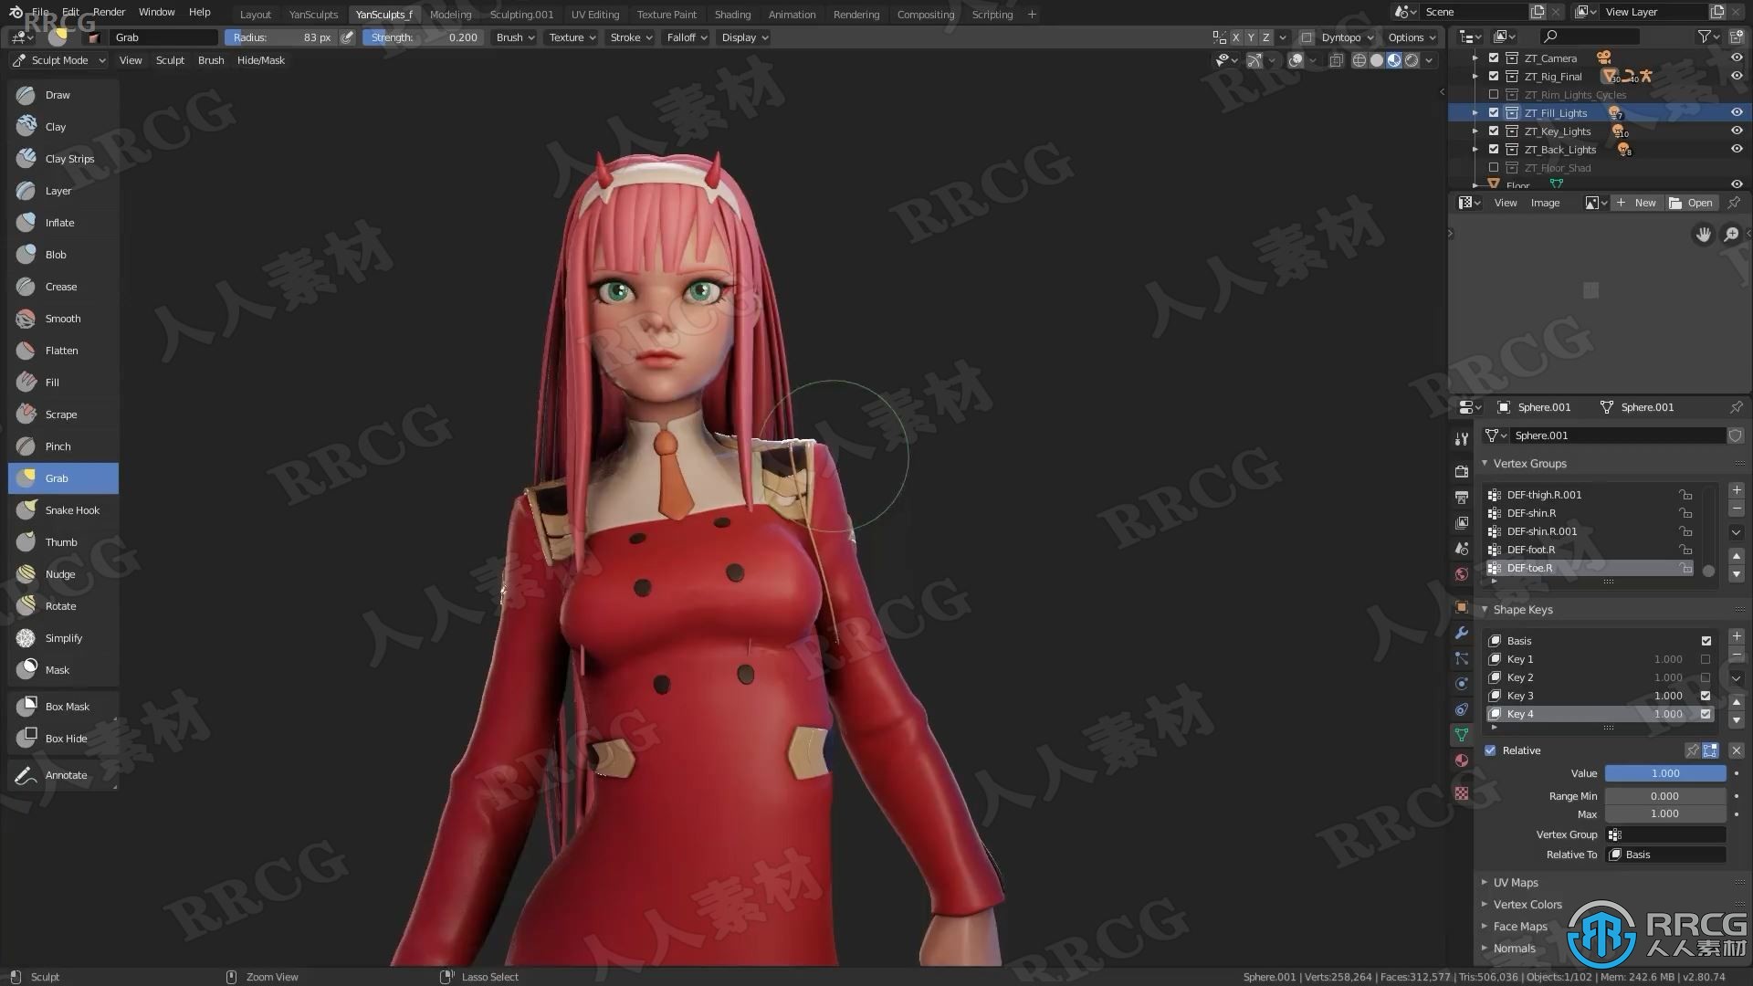Adjust the brush Strength slider
This screenshot has height=986, width=1753.
click(x=425, y=37)
